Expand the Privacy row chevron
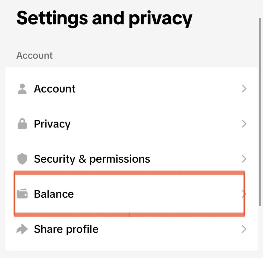Viewport: 263px width, 258px height. 244,124
